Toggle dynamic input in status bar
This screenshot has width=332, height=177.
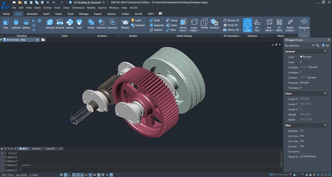pyautogui.click(x=90, y=175)
